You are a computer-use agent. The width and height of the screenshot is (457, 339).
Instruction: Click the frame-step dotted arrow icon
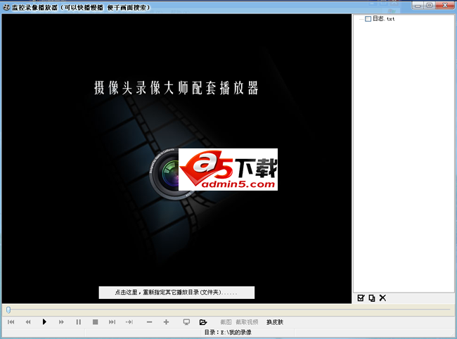[129, 322]
